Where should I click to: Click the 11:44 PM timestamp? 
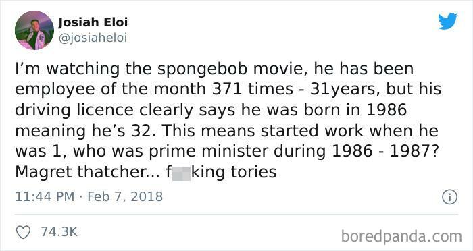(x=45, y=196)
